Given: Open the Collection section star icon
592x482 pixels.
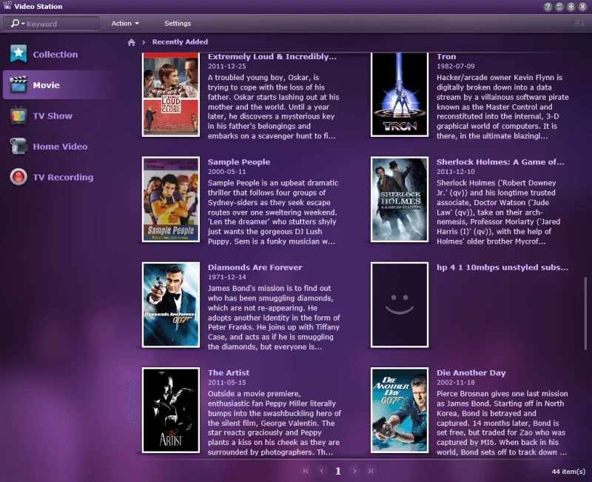Looking at the screenshot, I should pyautogui.click(x=18, y=54).
